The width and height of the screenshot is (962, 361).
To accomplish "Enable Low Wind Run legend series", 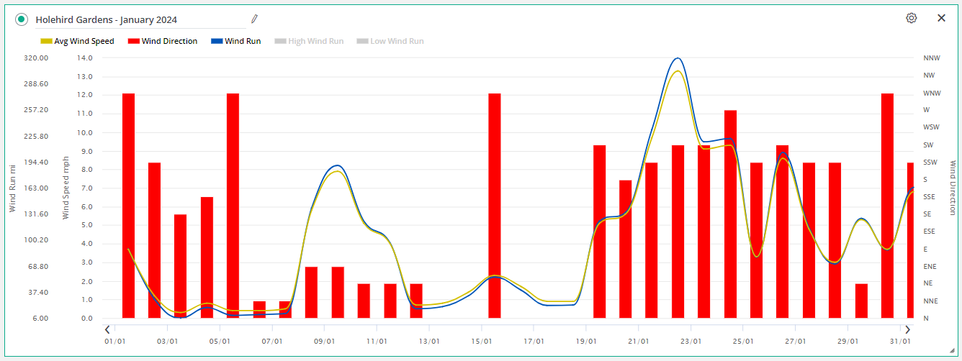I will pos(390,41).
